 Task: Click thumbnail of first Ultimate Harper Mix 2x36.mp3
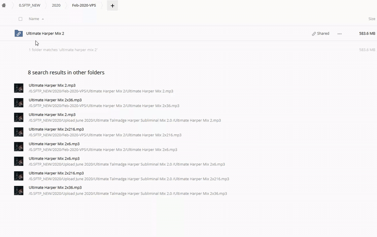tap(18, 103)
